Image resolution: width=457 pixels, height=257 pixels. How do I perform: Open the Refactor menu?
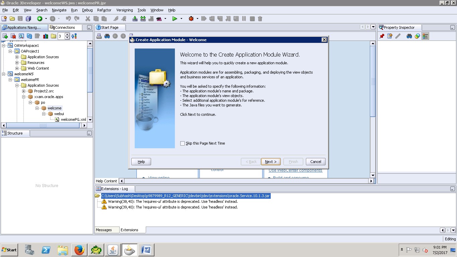point(104,10)
